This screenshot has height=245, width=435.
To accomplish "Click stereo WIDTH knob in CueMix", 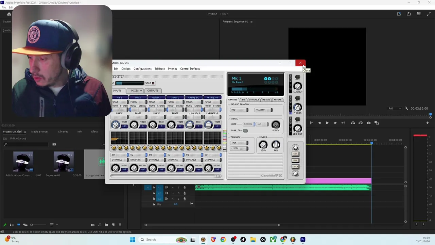I will (276, 125).
